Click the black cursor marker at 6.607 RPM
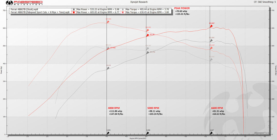The image size is (277, 140). pos(211,133)
